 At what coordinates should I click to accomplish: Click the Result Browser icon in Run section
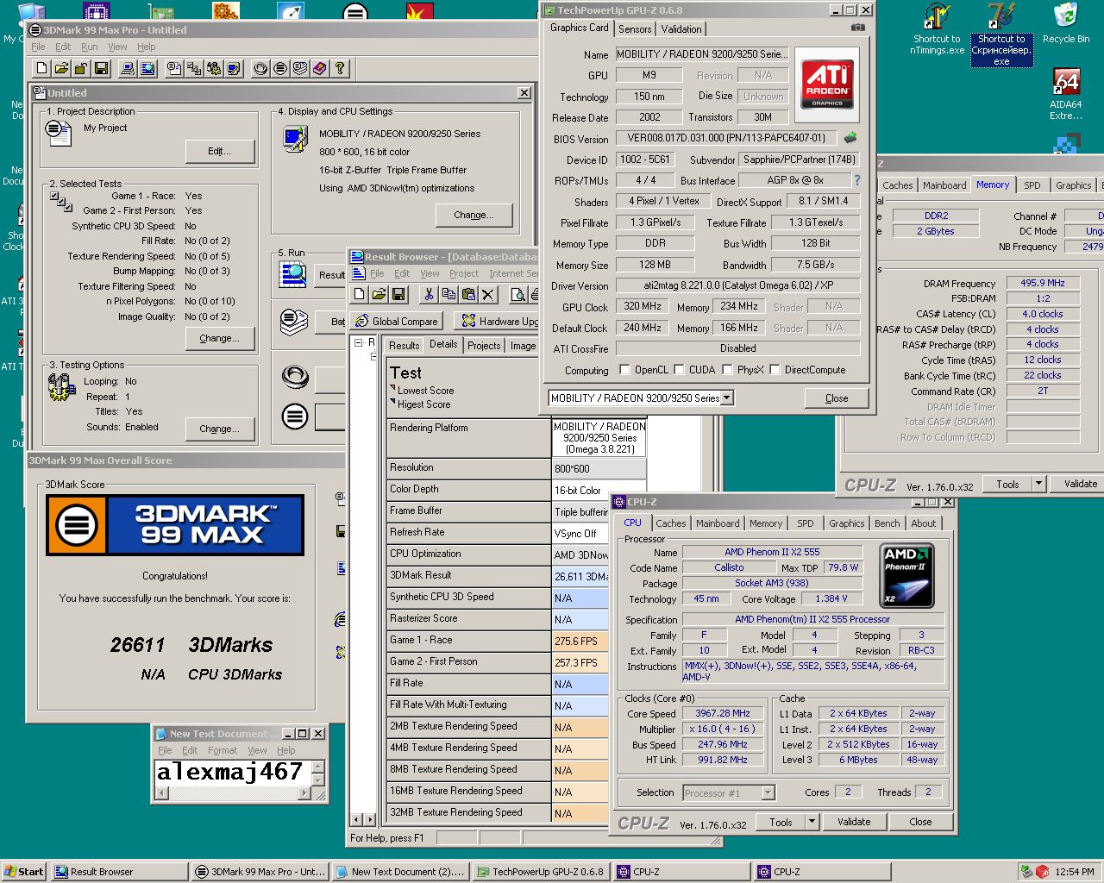293,275
